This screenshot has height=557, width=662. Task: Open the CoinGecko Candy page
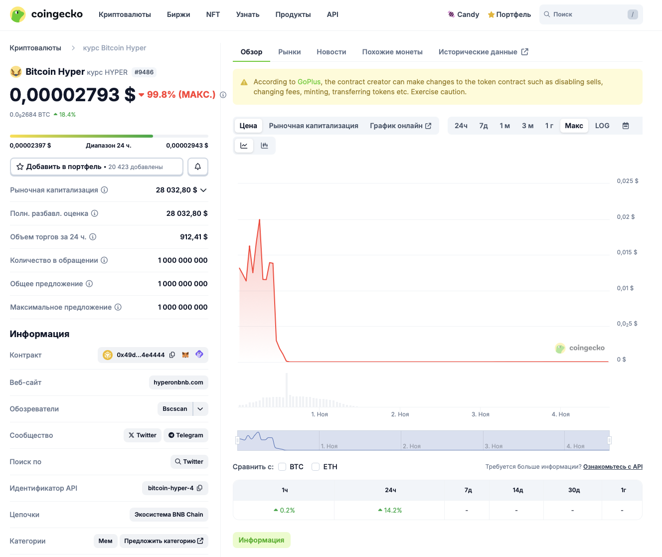(463, 14)
